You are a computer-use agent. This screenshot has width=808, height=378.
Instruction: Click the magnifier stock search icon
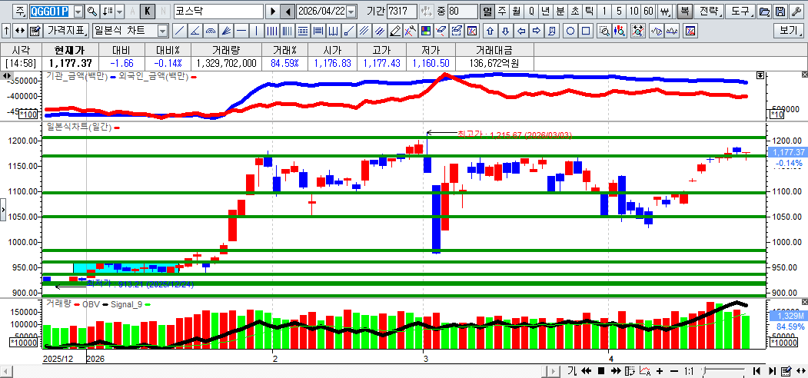point(92,12)
